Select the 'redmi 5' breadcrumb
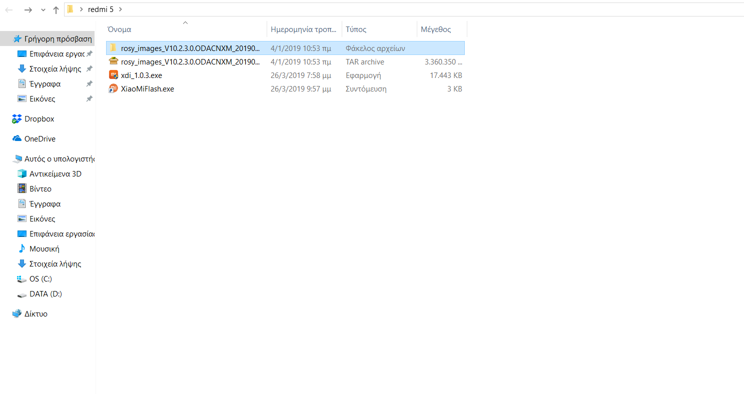The image size is (744, 394). click(101, 9)
